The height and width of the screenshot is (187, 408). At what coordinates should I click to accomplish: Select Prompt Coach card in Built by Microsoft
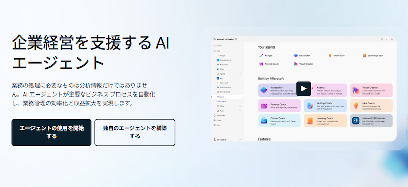point(280,106)
